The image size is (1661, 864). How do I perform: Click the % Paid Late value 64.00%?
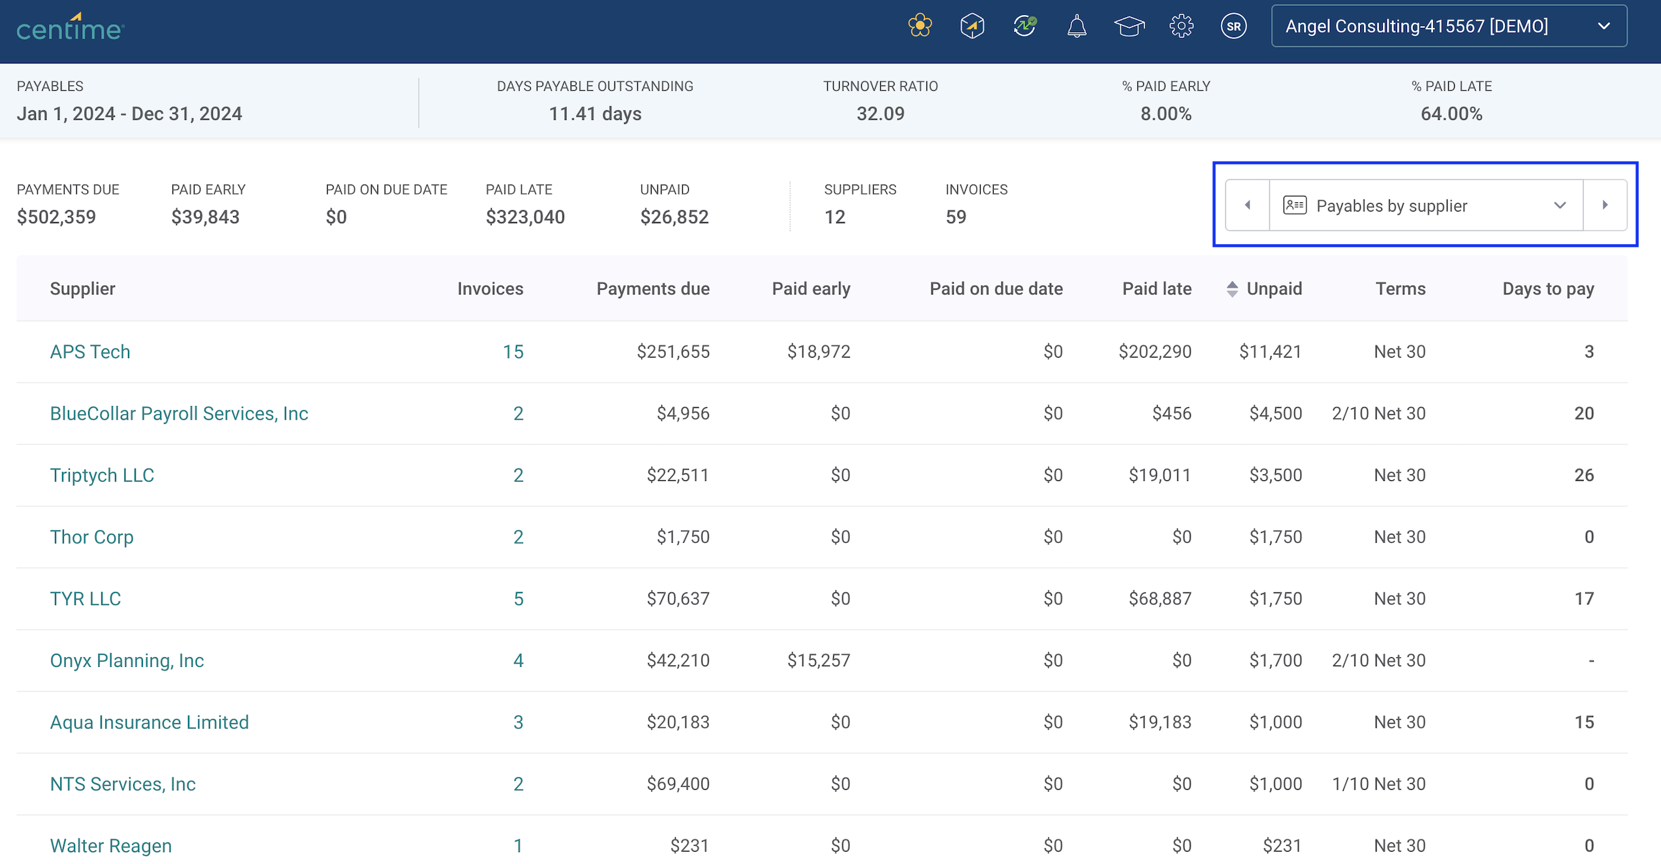1451,114
